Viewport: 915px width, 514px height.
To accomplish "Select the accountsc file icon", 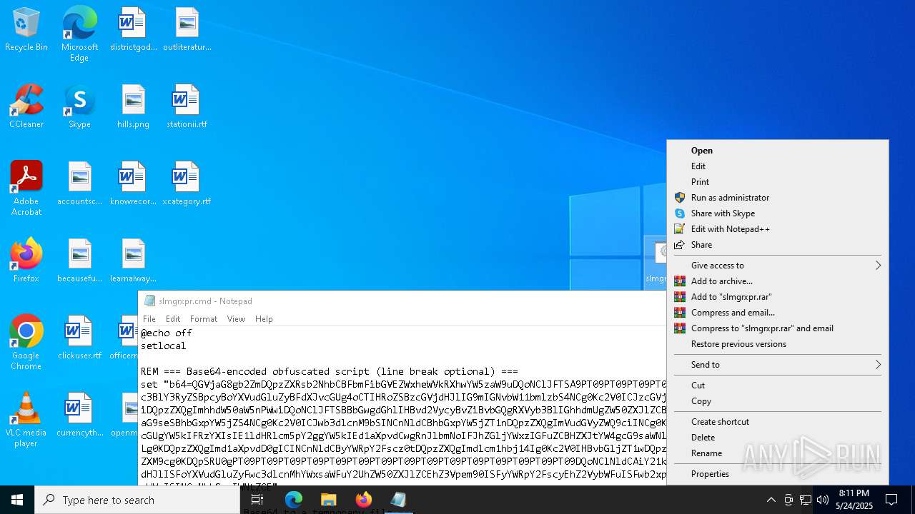I will pos(79,184).
